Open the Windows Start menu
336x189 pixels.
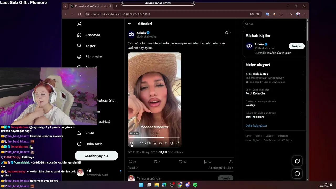141,185
